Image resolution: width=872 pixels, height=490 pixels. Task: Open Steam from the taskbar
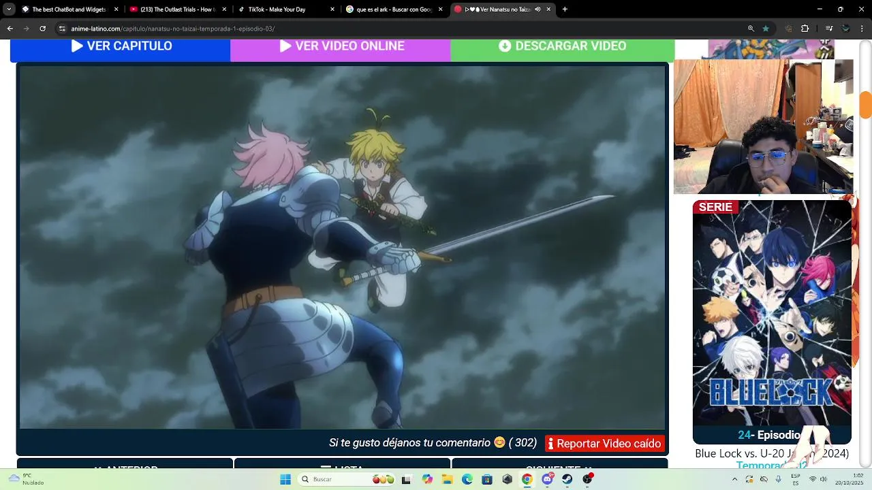567,479
